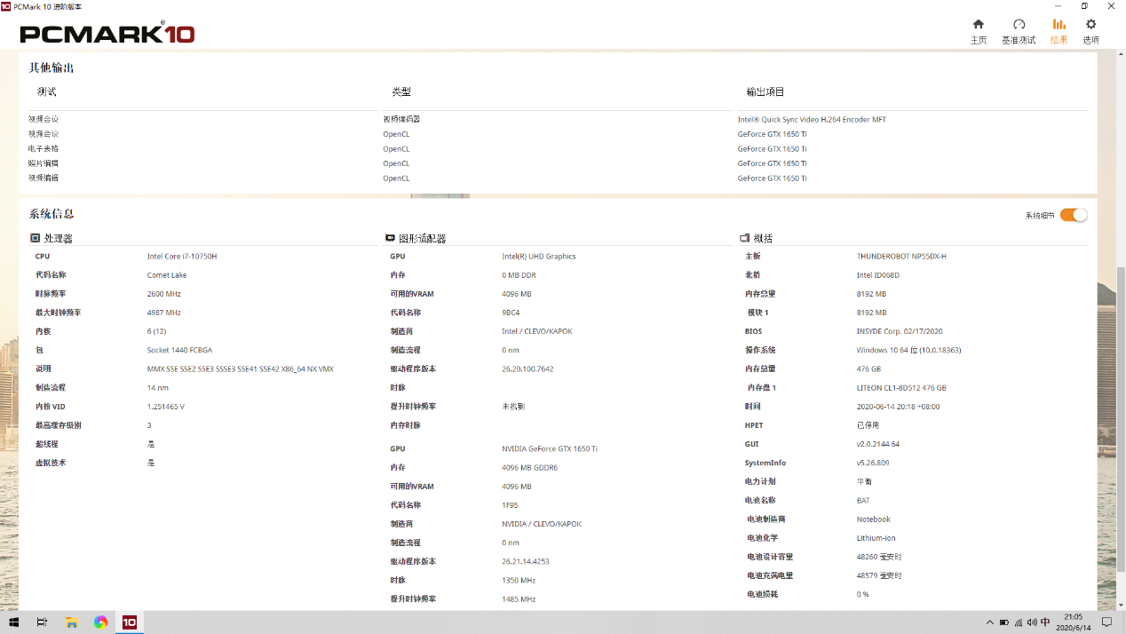Open the taskbar clock and calendar

pos(1073,622)
